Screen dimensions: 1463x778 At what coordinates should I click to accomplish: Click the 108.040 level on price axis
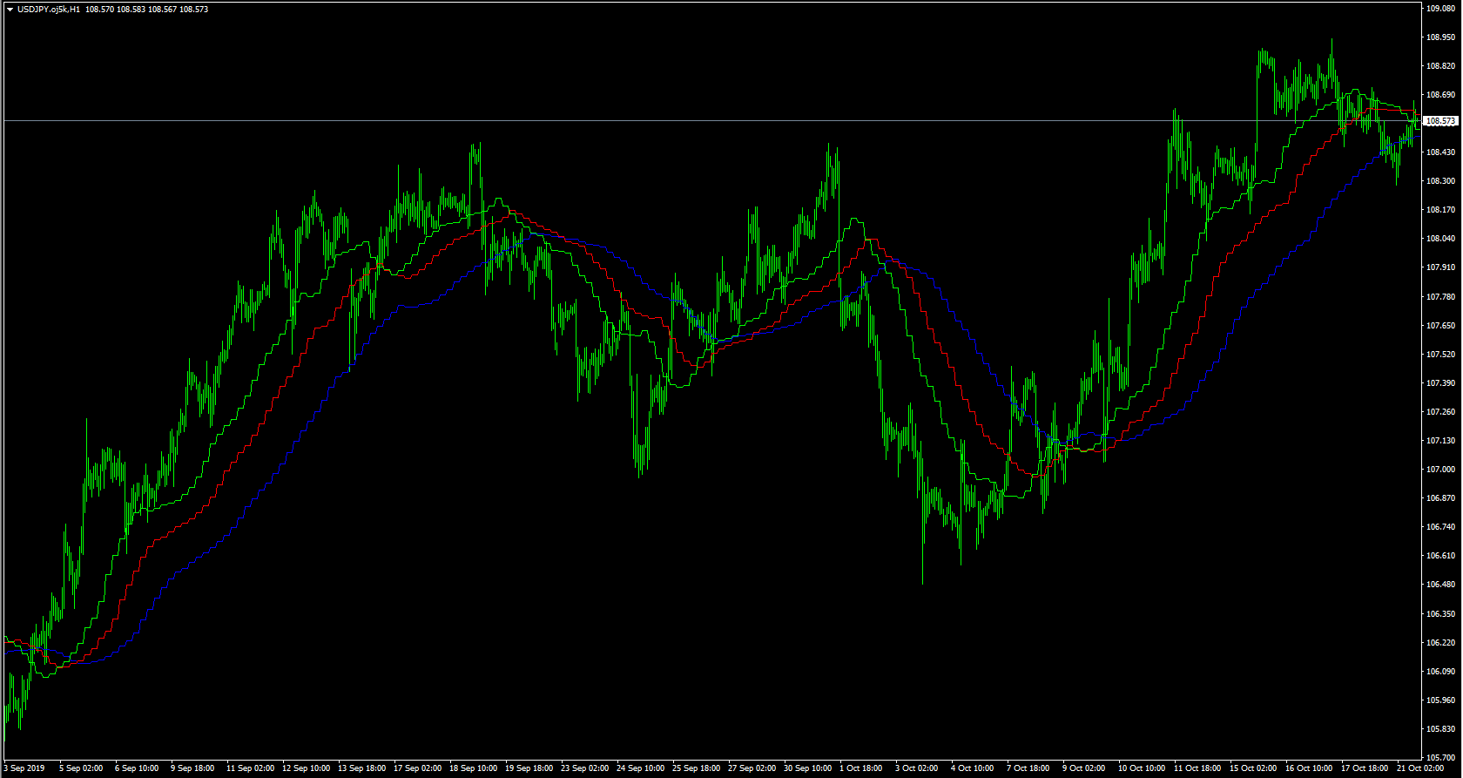(1442, 239)
